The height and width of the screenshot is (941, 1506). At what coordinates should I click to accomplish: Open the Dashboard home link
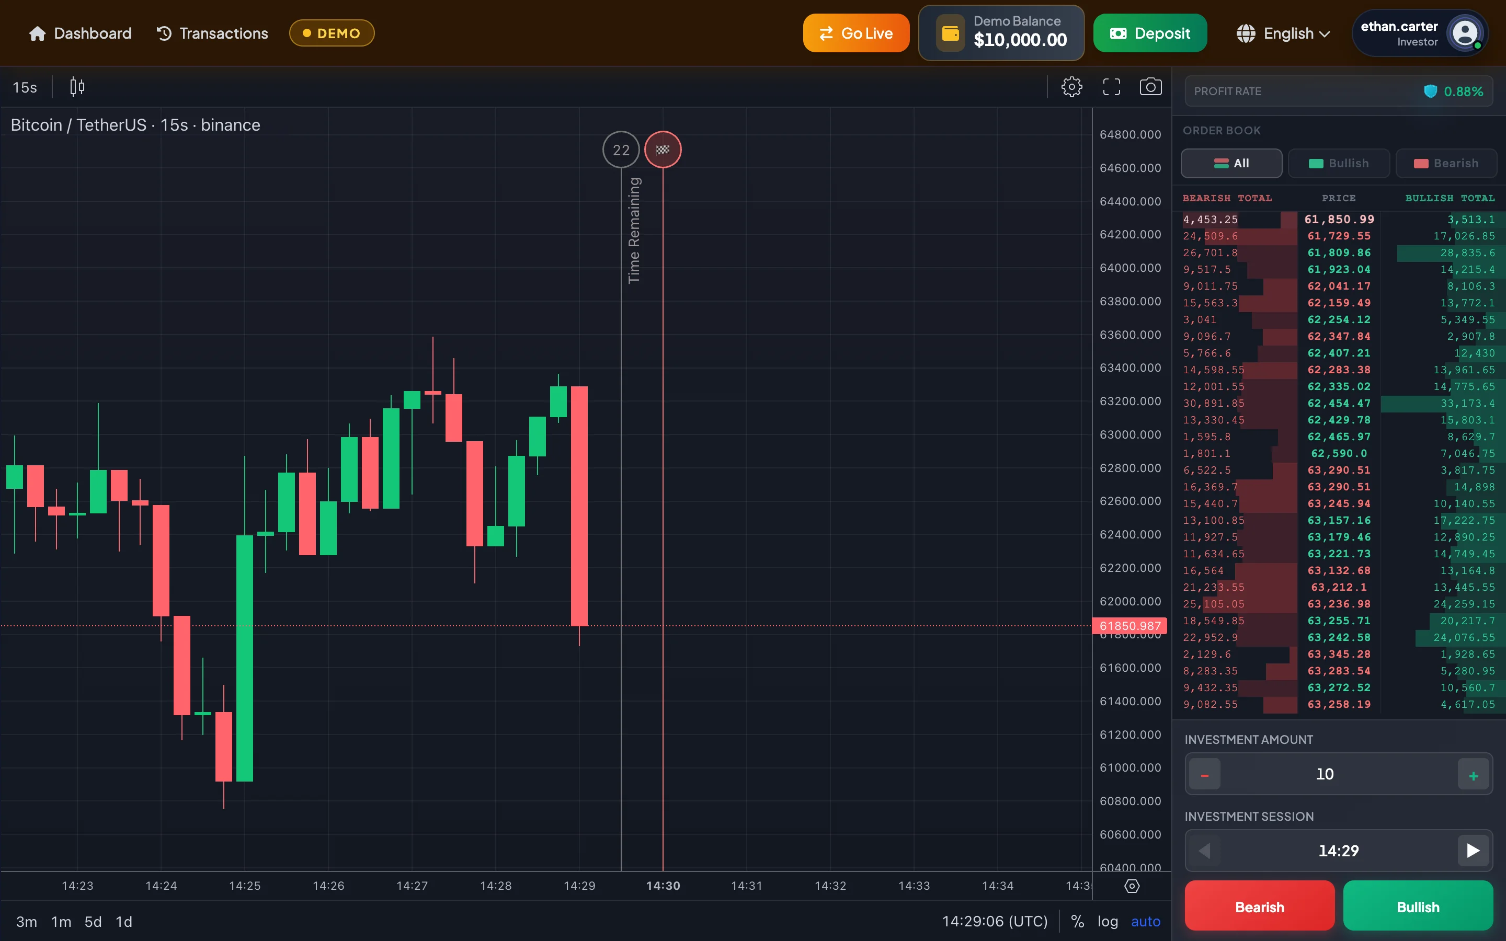coord(81,33)
